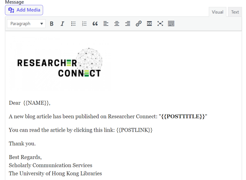This screenshot has height=180, width=246.
Task: Click 'Scholarly Communication Services' text
Action: pos(50,165)
